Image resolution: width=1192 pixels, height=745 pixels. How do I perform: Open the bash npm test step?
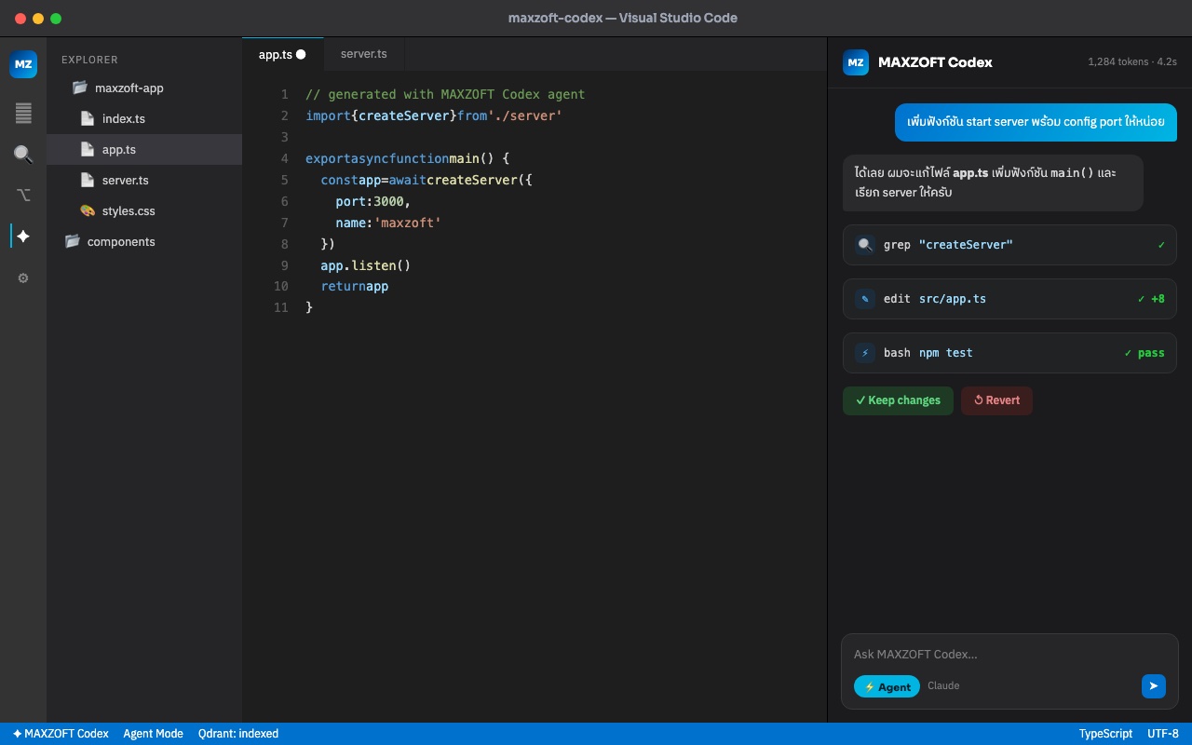(x=1009, y=353)
